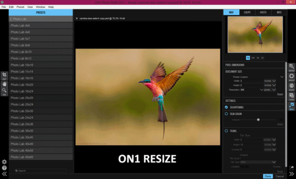The width and height of the screenshot is (296, 179).
Task: Open document Width units dropdown
Action: [x=270, y=81]
